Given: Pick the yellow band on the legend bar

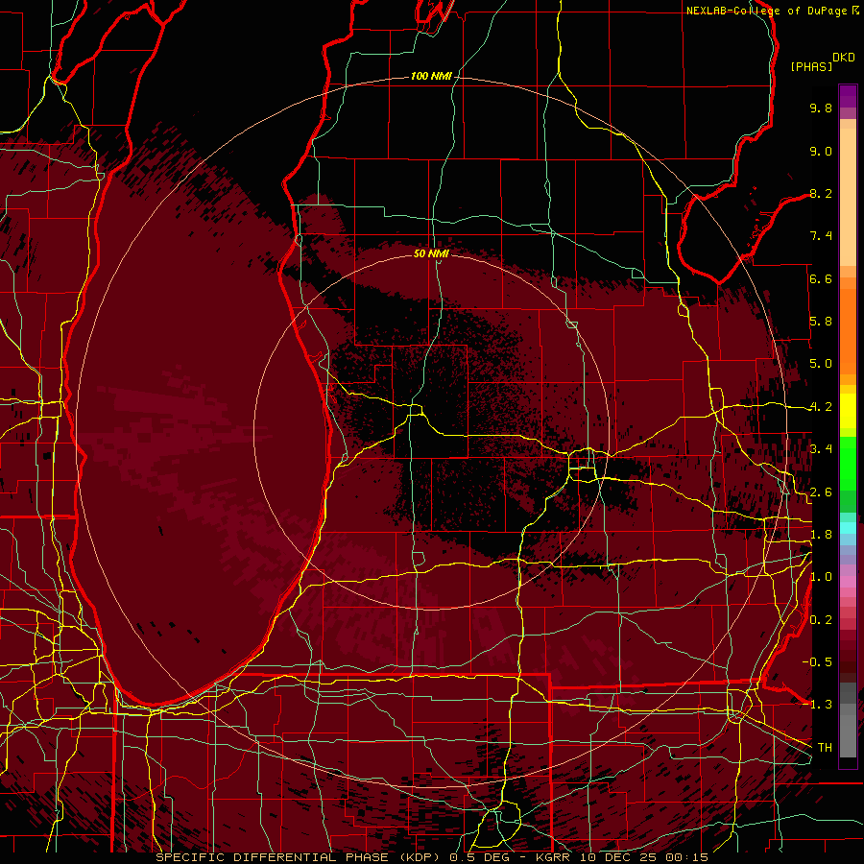Looking at the screenshot, I should (848, 411).
